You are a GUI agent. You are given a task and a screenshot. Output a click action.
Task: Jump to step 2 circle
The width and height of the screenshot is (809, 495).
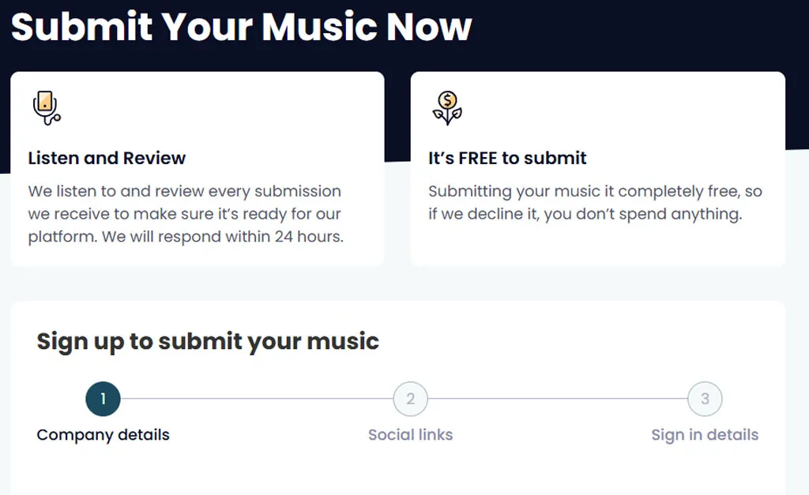[x=411, y=399]
